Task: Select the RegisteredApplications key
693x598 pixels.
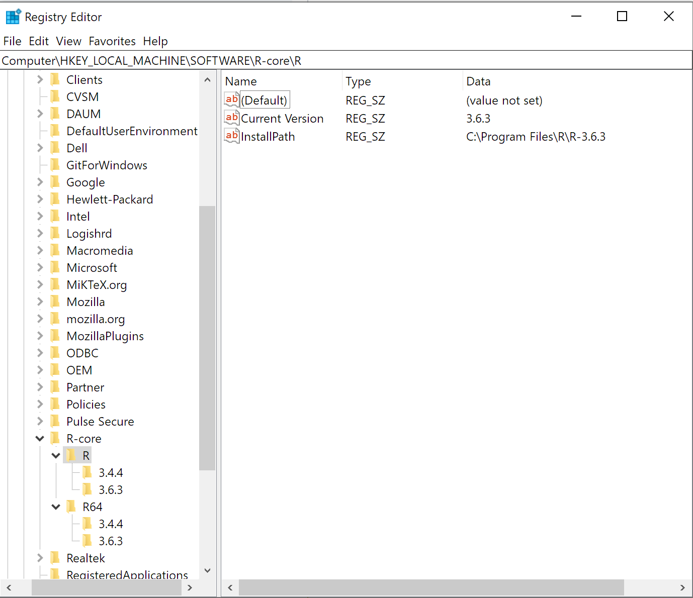Action: 127,574
